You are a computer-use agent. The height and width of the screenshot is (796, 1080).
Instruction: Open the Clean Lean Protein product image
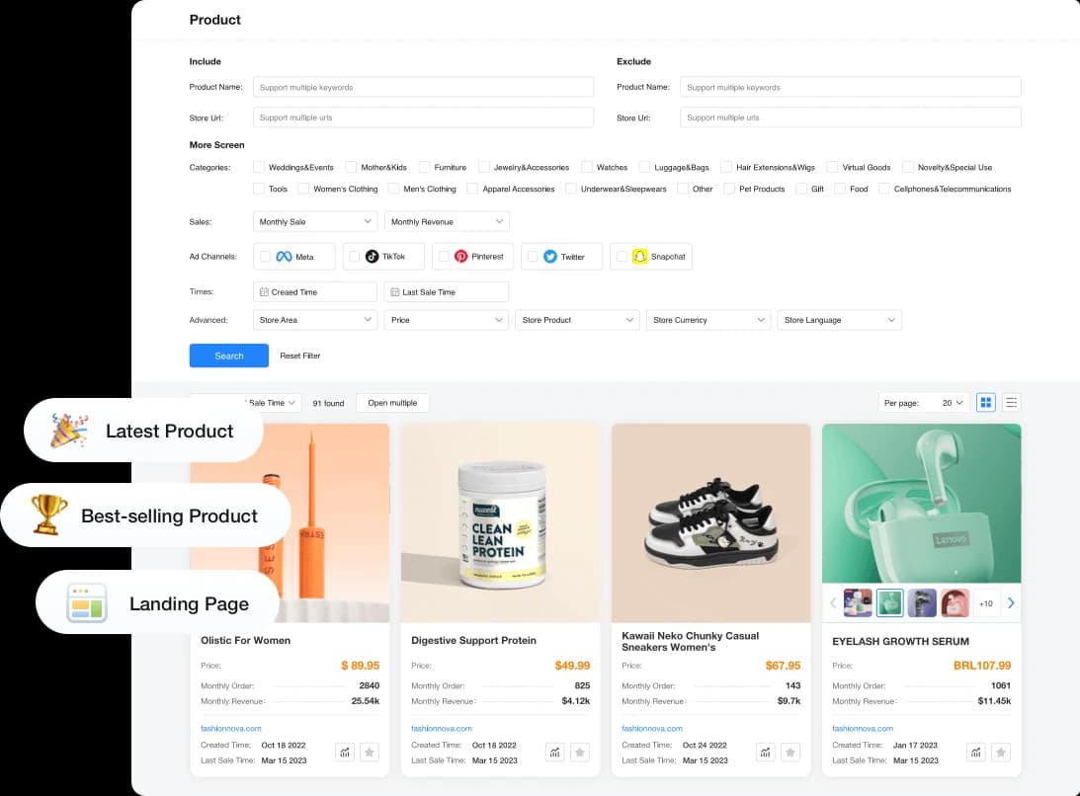click(x=501, y=523)
